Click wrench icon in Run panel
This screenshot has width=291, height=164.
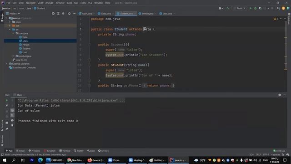pyautogui.click(x=7, y=105)
